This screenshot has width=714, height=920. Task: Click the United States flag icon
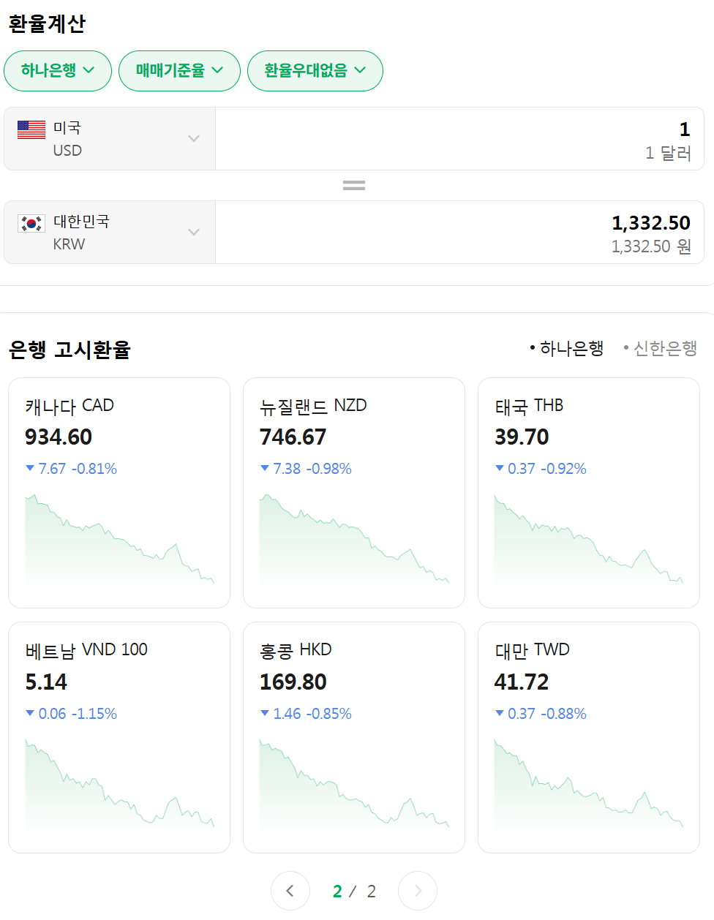pos(31,129)
